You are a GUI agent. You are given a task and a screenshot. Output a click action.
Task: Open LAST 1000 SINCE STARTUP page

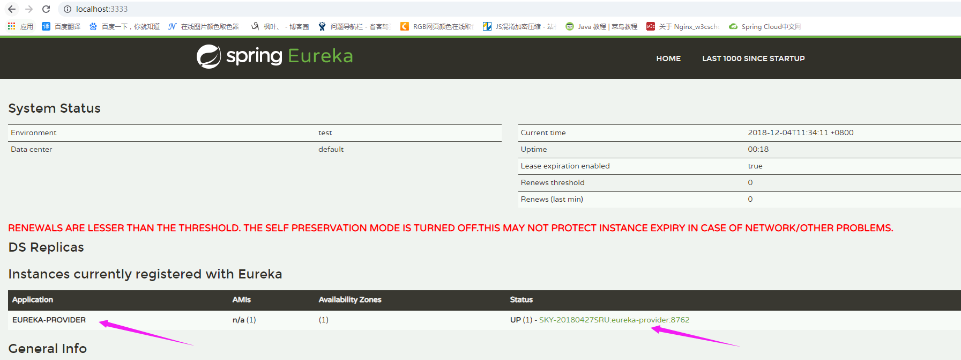(x=754, y=58)
